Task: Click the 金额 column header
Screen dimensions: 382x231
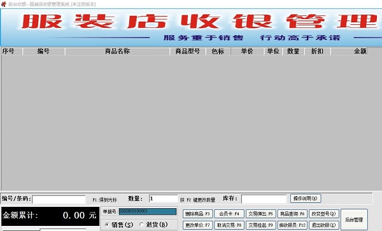Action: pyautogui.click(x=349, y=52)
